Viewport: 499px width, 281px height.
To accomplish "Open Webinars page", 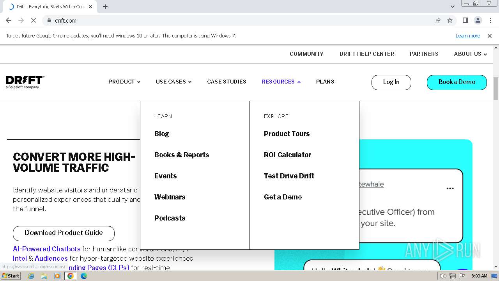I will click(170, 197).
